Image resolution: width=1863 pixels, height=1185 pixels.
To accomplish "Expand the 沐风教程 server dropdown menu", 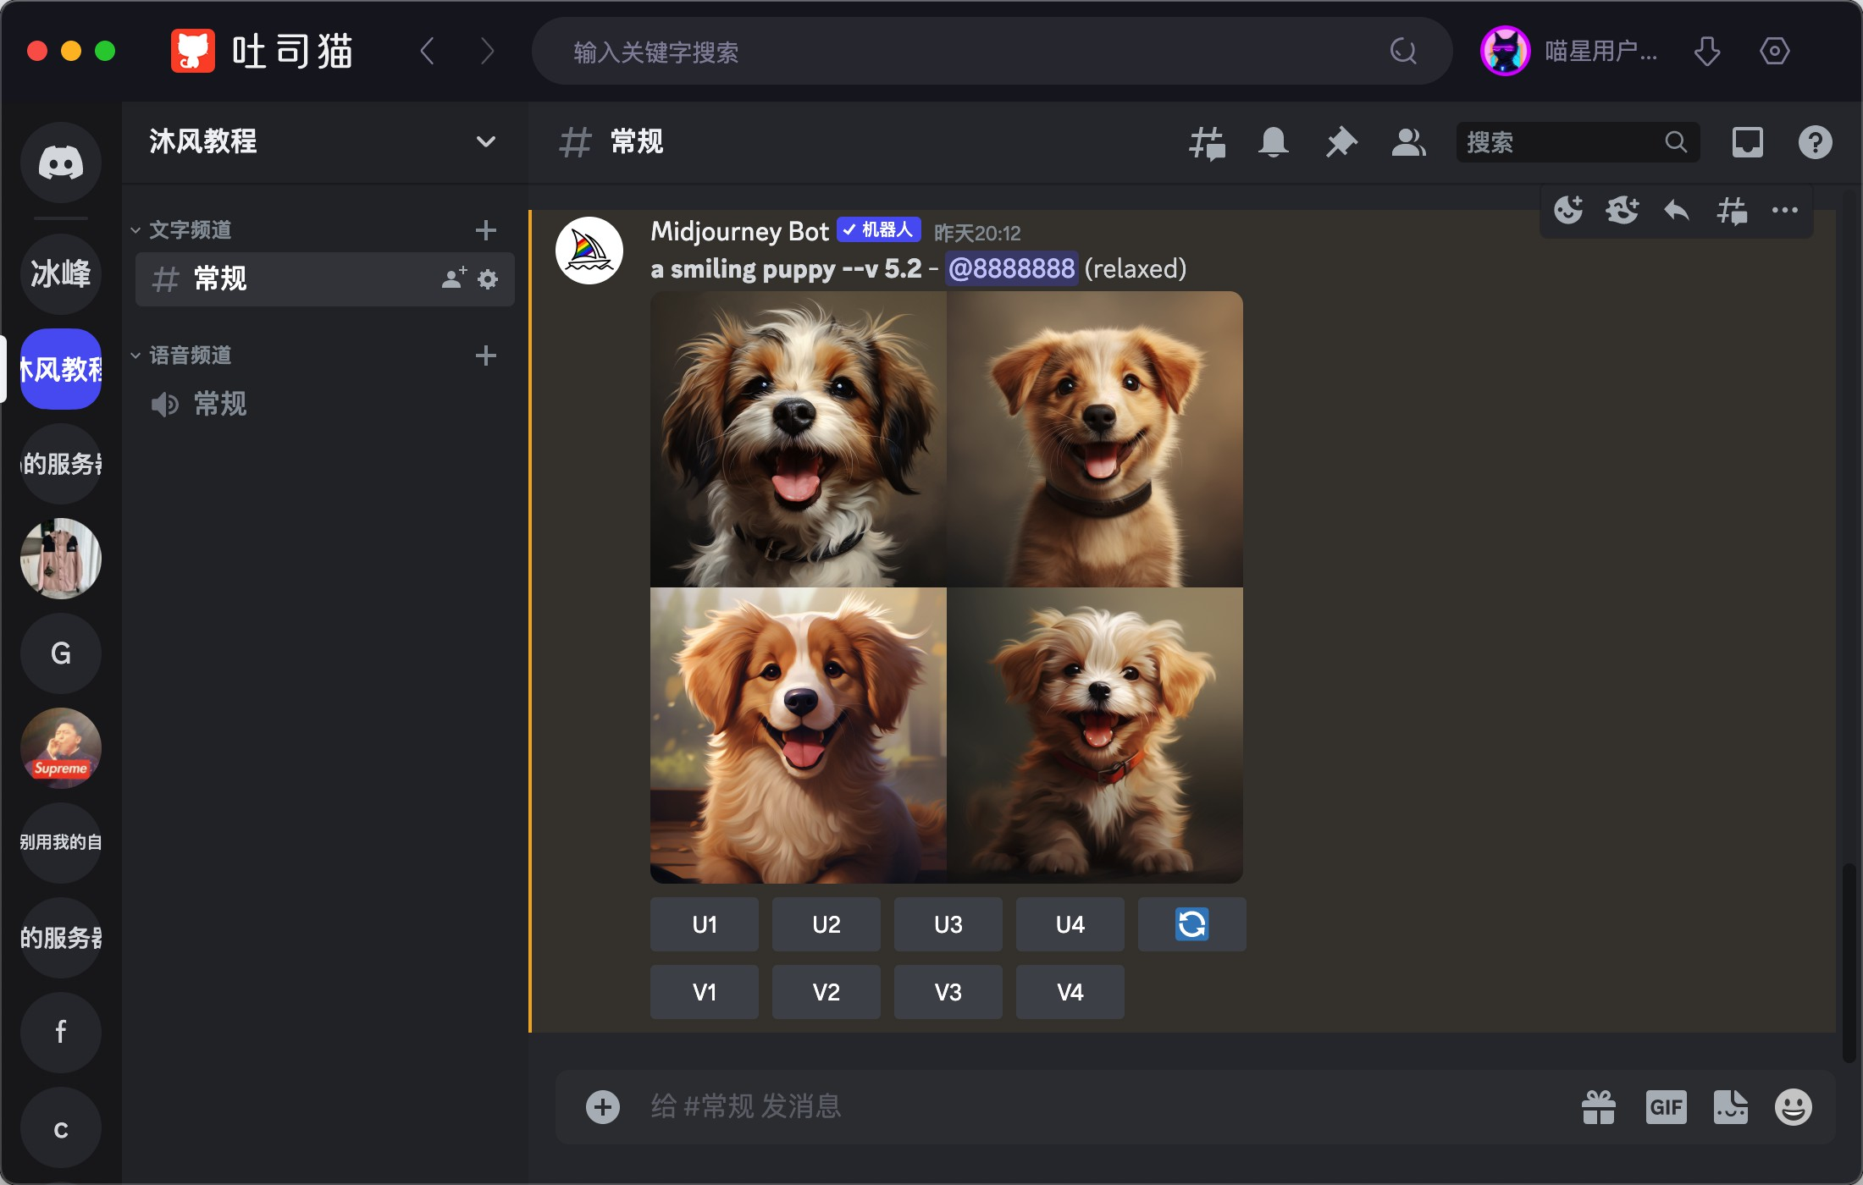I will (x=485, y=141).
